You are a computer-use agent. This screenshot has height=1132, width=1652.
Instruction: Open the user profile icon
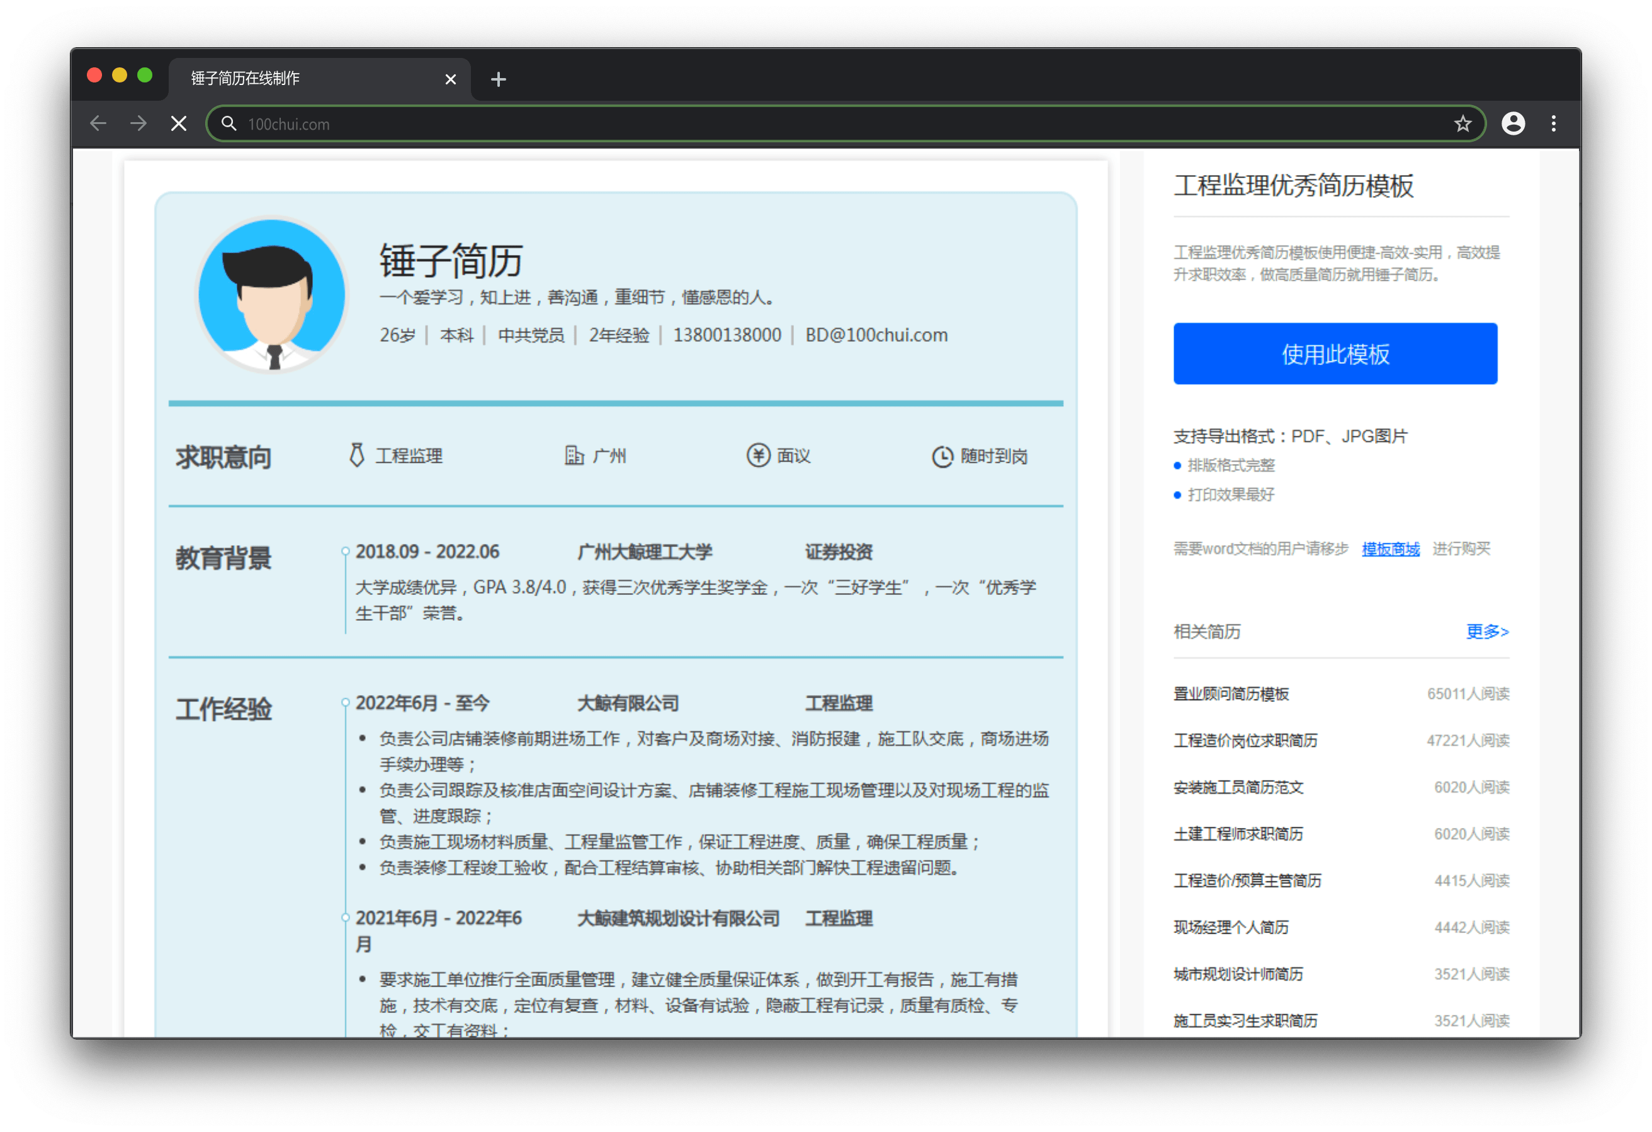[x=1513, y=124]
